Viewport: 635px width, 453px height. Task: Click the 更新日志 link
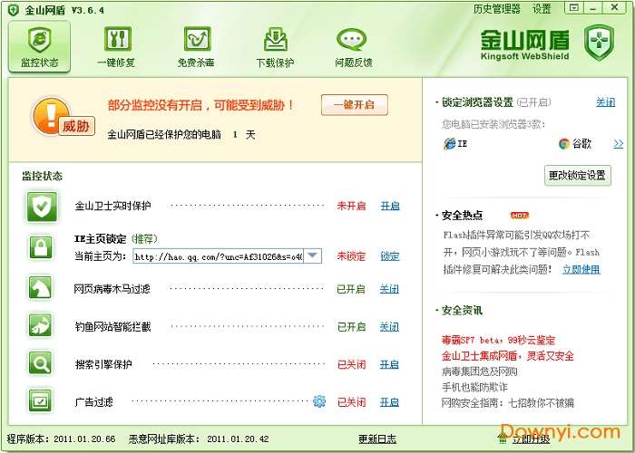pos(377,439)
